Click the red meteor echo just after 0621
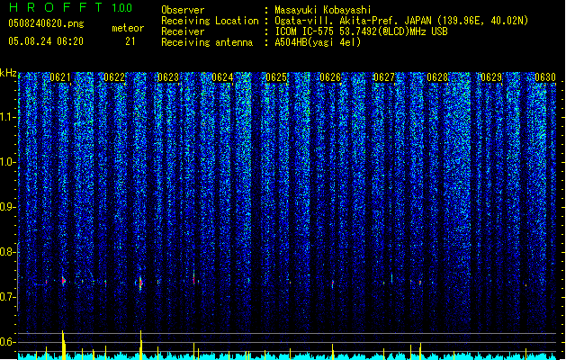566x360 pixels. (x=64, y=281)
